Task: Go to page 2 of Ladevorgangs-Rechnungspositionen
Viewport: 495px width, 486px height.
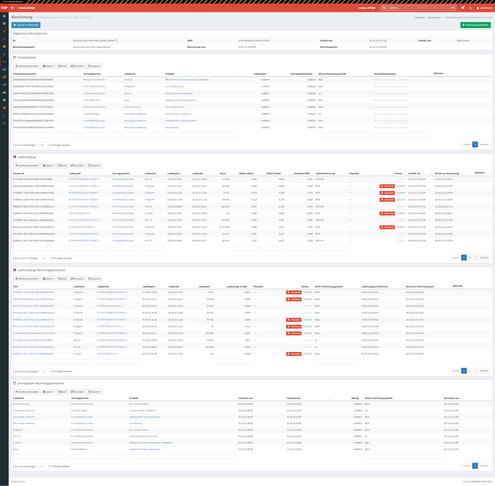Action: [x=469, y=371]
